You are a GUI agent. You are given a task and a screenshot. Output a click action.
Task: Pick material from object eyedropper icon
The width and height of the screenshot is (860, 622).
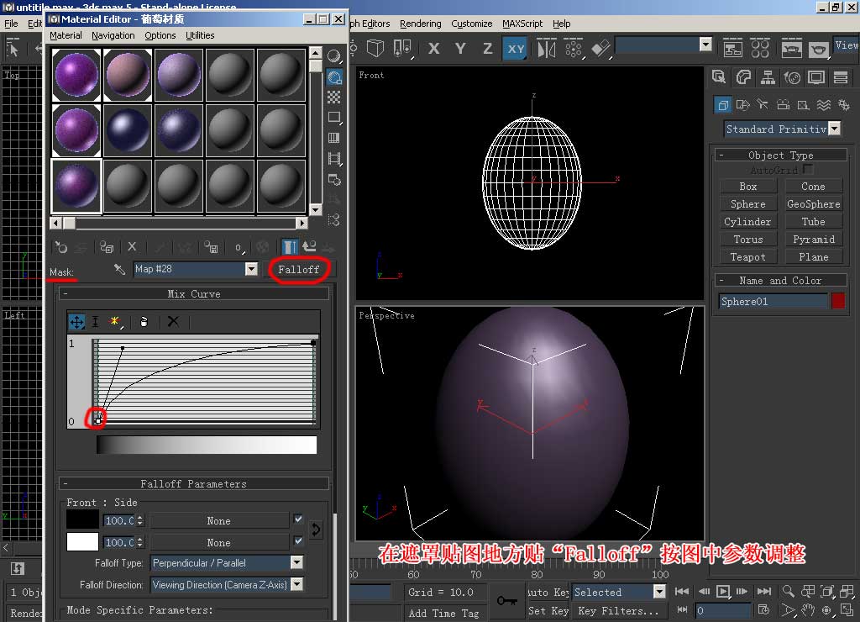pos(119,269)
